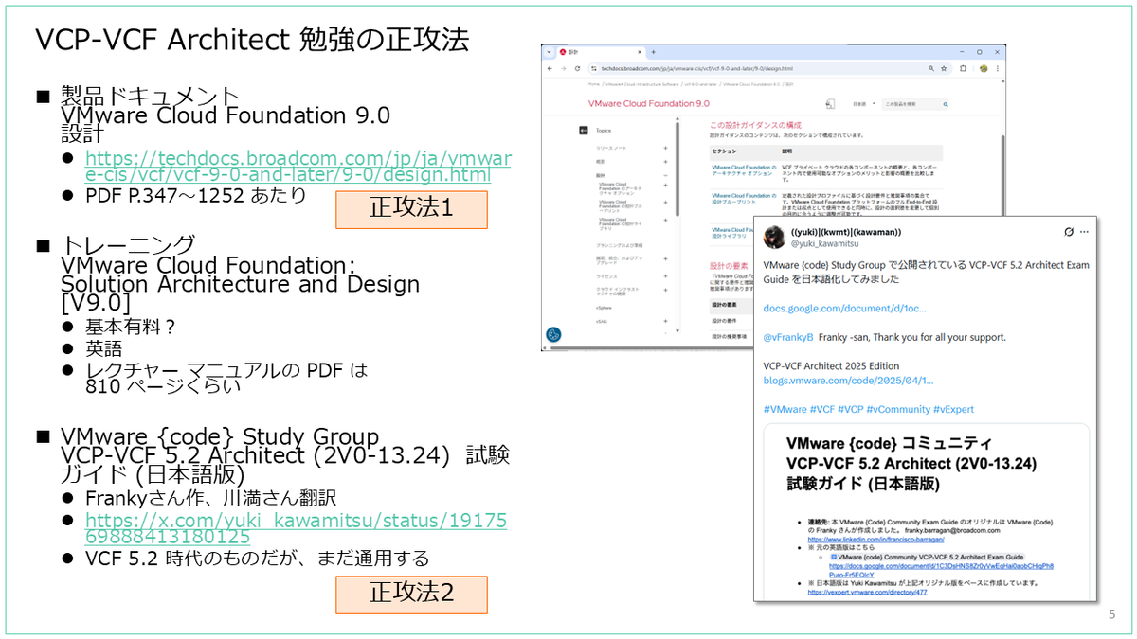
Task: Open the Chrome profile avatar
Action: point(984,68)
